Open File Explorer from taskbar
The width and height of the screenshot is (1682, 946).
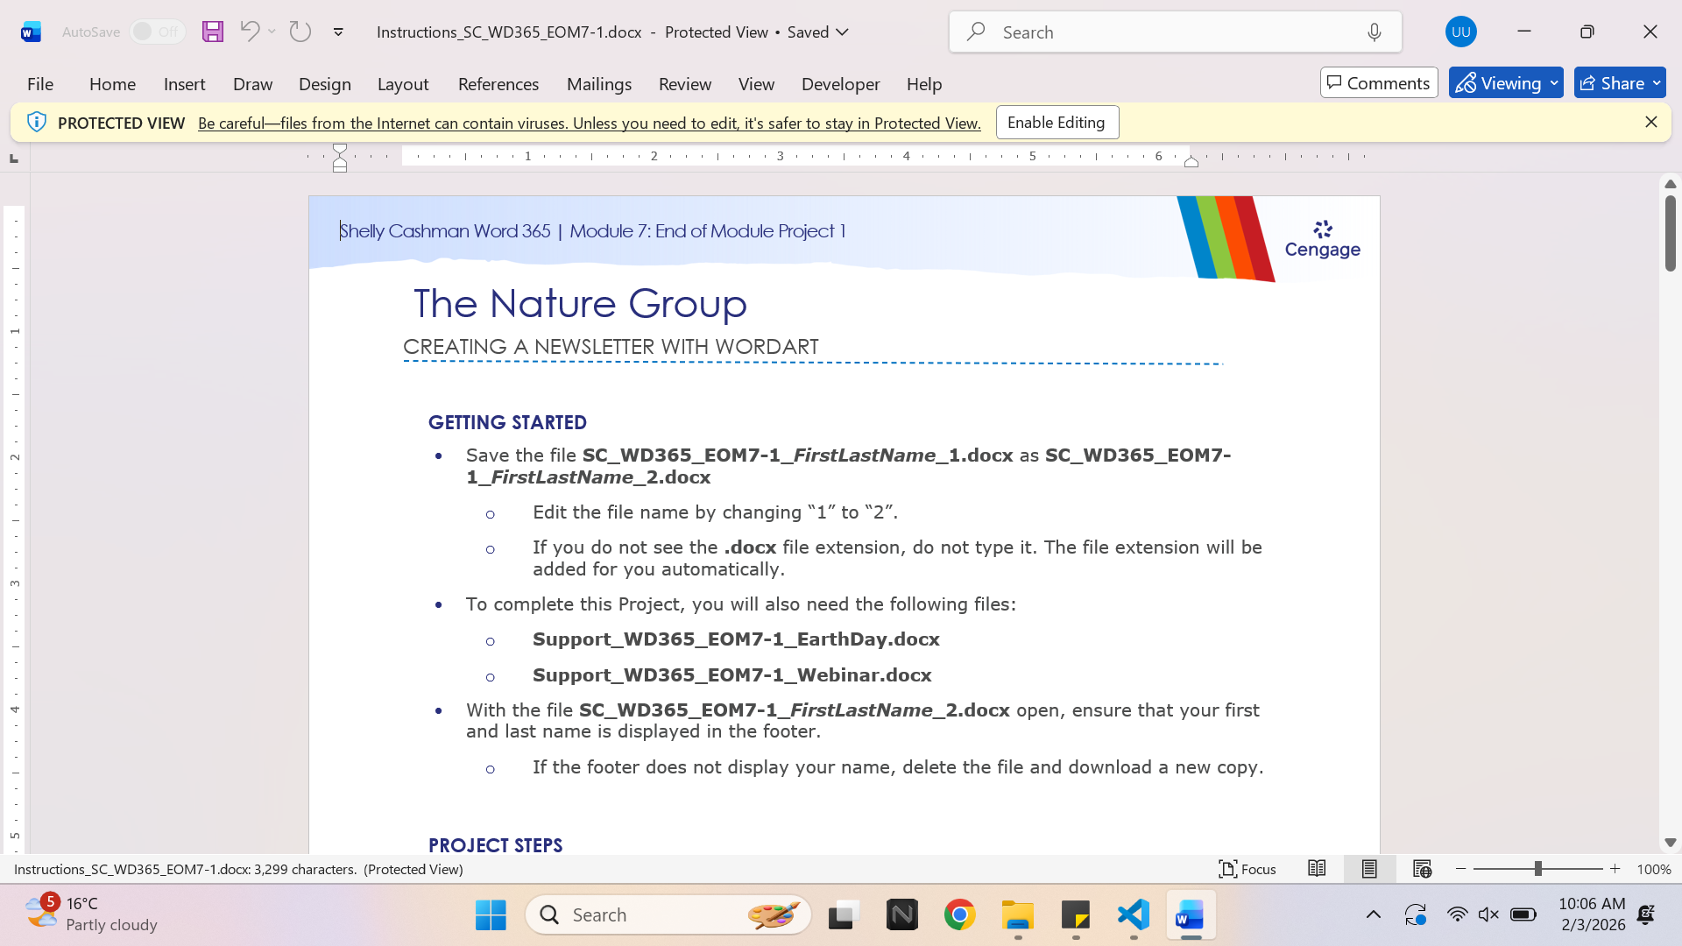tap(1018, 915)
